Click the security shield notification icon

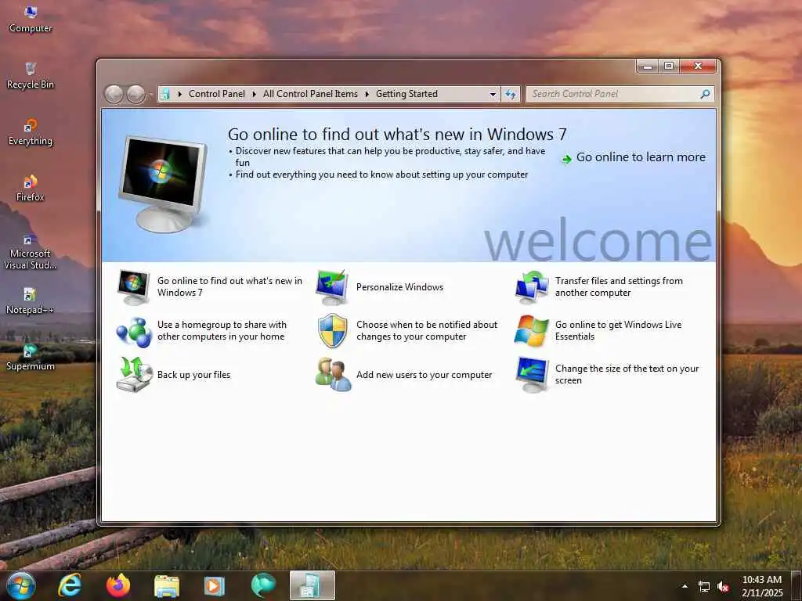point(332,331)
